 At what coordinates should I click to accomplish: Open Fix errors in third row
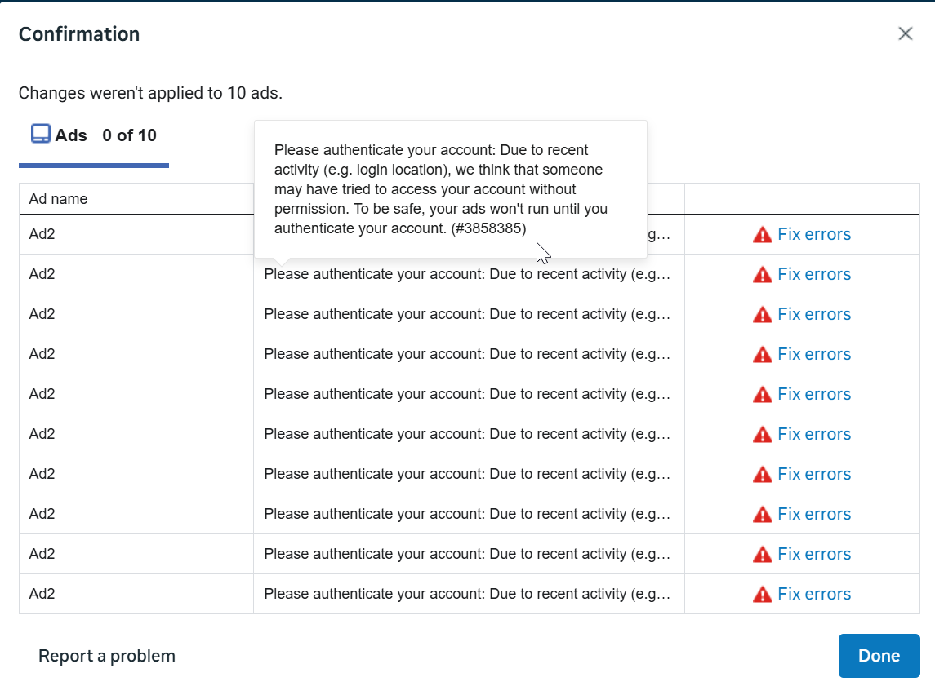(814, 314)
